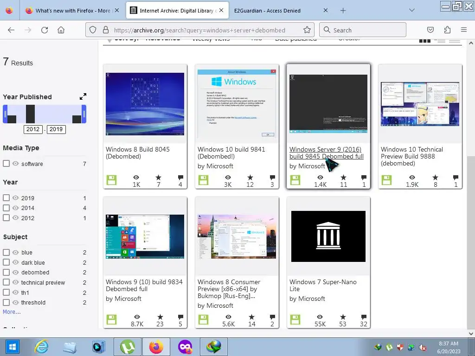This screenshot has height=356, width=475.
Task: Click the favorites star on Windows 10 build 9841
Action: 250,178
